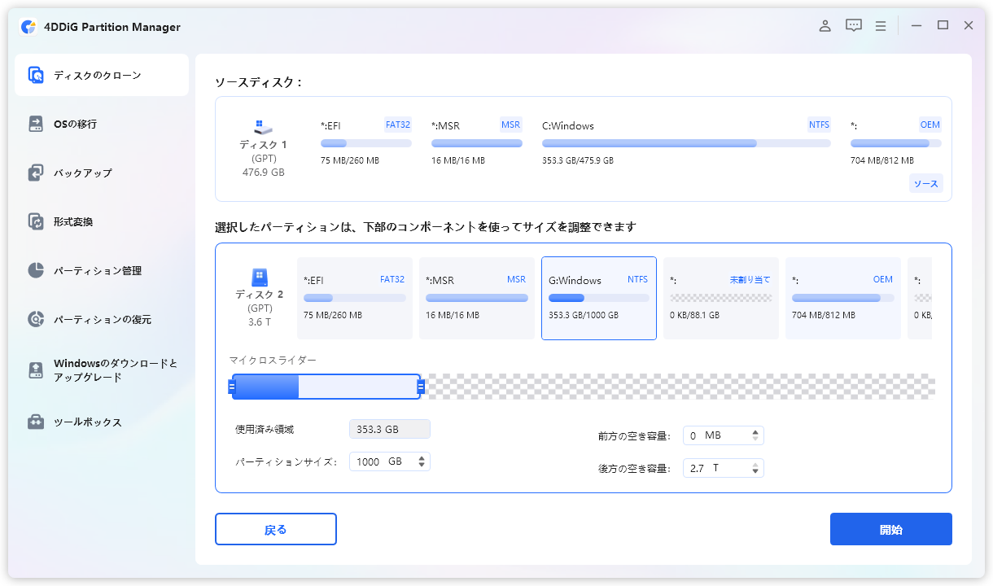Click the 353.3 GB/1000 GB usage text
This screenshot has height=586, width=993.
pyautogui.click(x=584, y=315)
